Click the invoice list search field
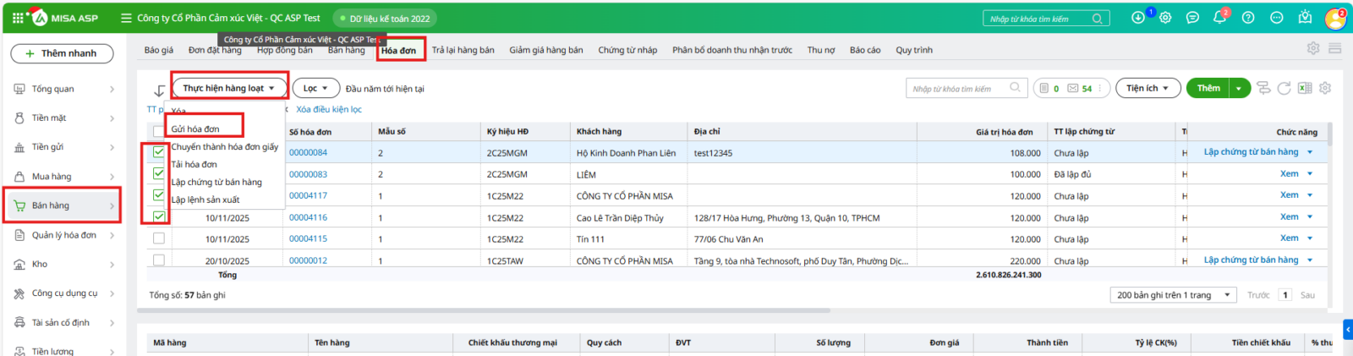The image size is (1353, 356). [x=960, y=88]
